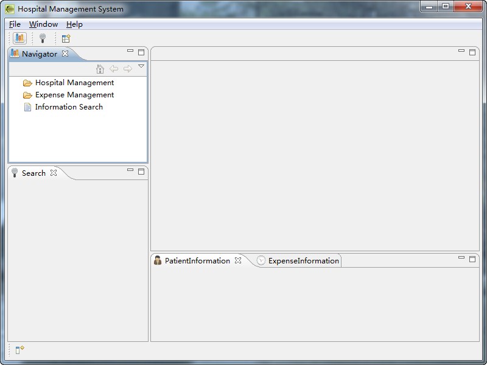The height and width of the screenshot is (365, 487).
Task: Select the Search tab
Action: [33, 173]
